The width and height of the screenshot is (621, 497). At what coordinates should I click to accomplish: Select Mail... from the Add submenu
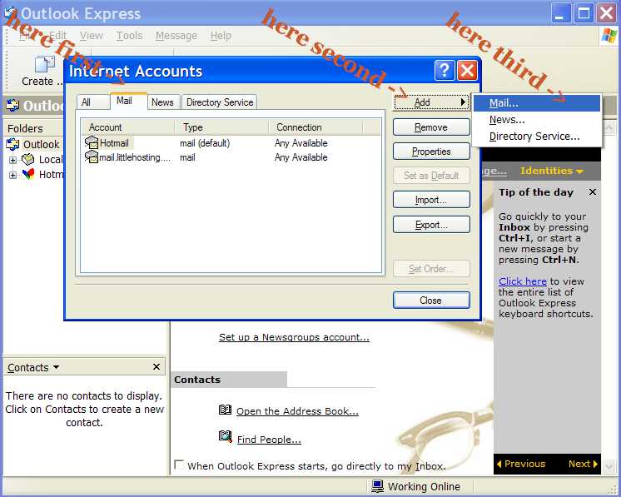[537, 103]
